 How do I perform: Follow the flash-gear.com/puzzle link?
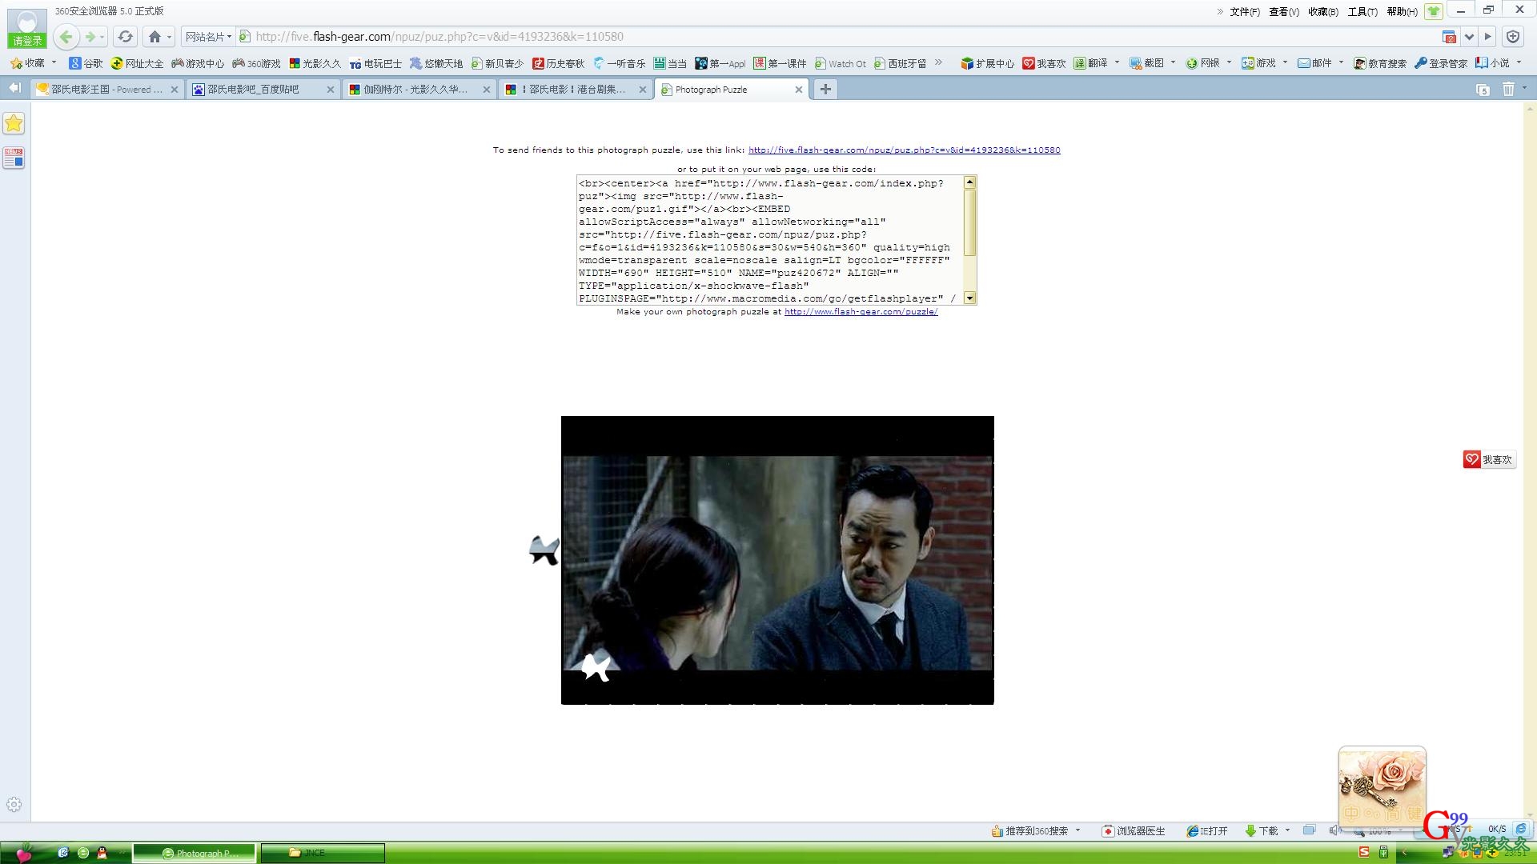[861, 312]
